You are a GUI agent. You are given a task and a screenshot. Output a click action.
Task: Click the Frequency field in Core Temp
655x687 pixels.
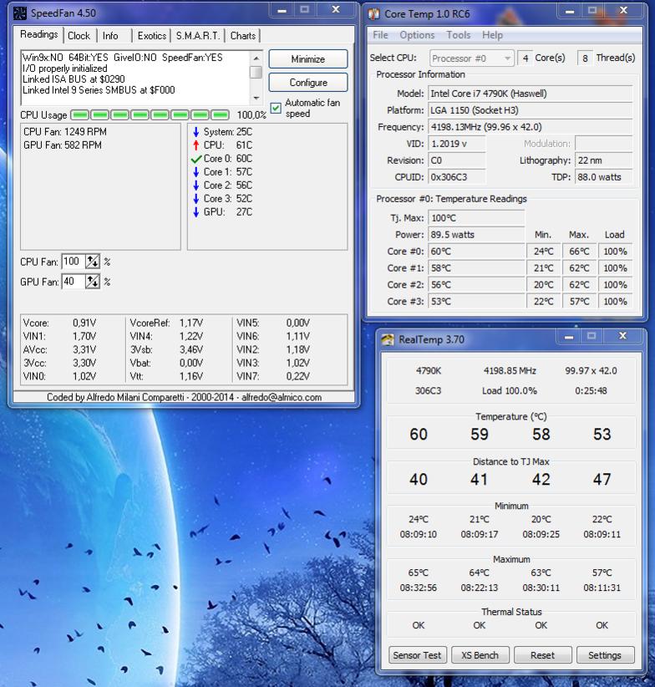[531, 127]
